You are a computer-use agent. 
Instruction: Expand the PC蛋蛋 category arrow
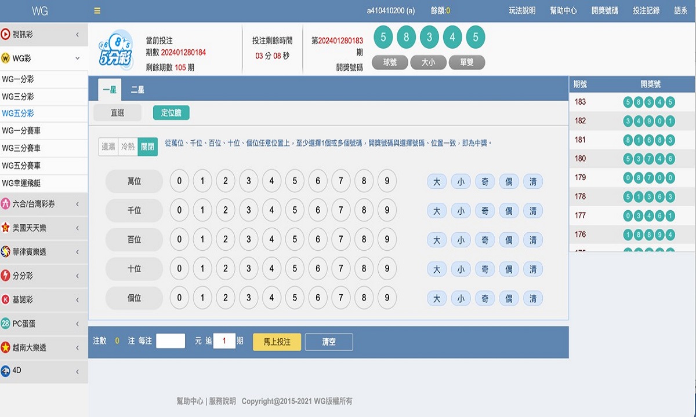[78, 324]
